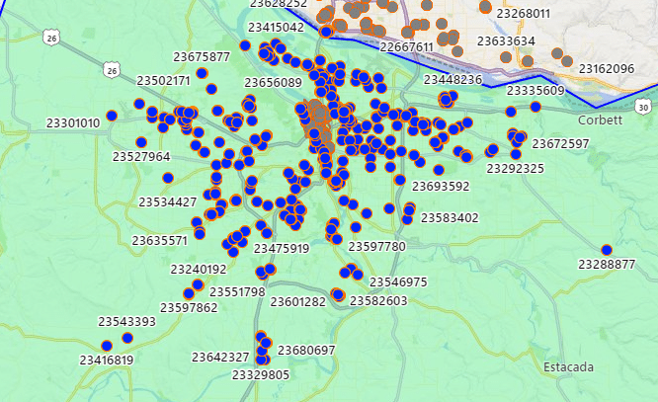This screenshot has height=402, width=658.
Task: Click the marker beside label 23335609
Action: [535, 106]
